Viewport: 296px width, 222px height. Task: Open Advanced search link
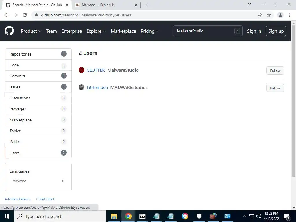coord(18,199)
